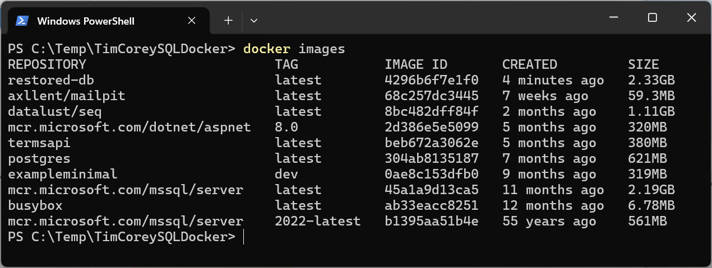Click the CREATED column header

[530, 64]
